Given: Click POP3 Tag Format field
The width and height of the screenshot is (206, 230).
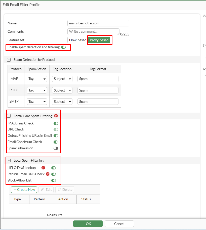Looking at the screenshot, I should pos(98,90).
